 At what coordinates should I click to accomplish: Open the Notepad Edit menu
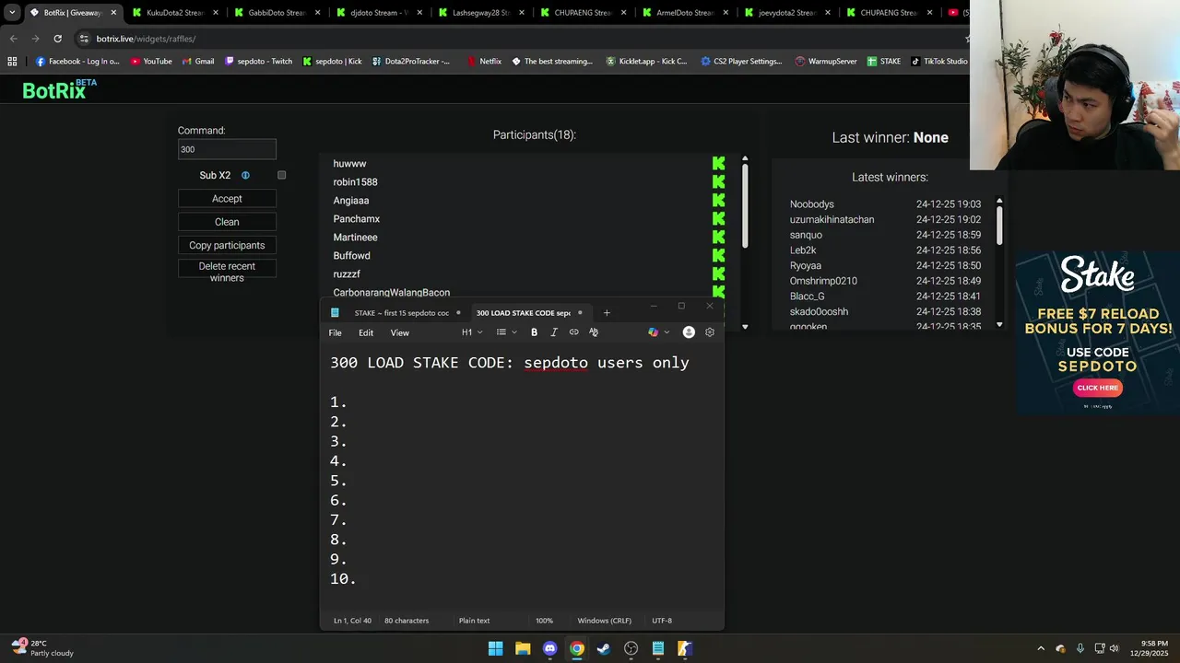[366, 332]
